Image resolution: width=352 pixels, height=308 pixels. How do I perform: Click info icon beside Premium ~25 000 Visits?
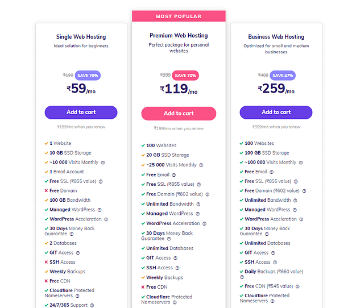[x=201, y=165]
